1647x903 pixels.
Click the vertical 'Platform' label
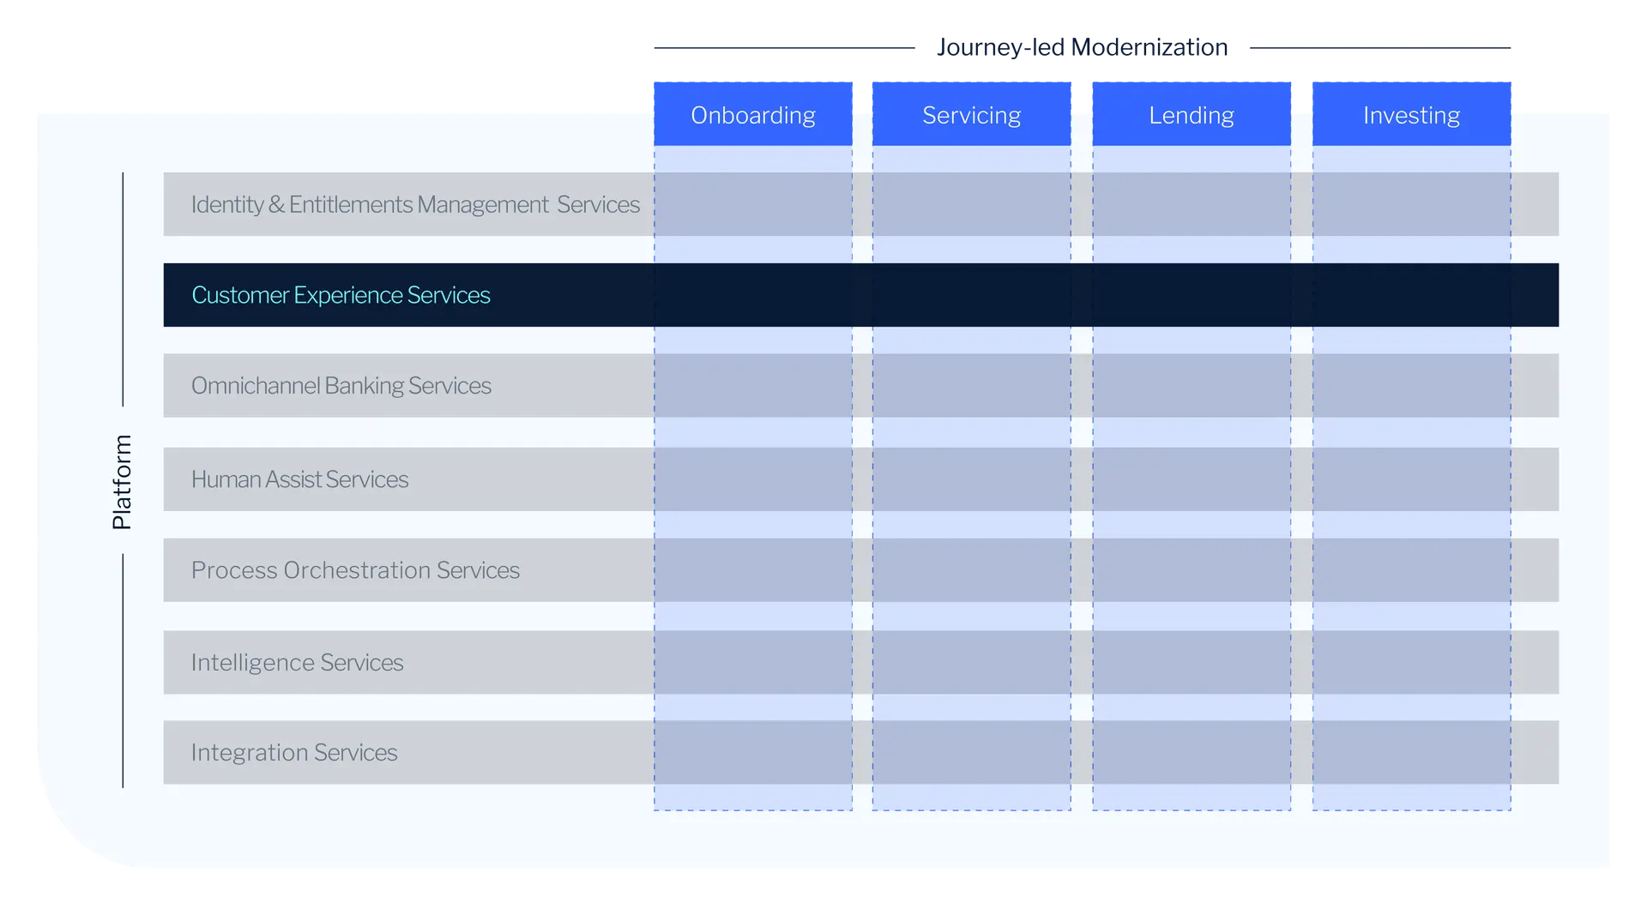(x=122, y=481)
